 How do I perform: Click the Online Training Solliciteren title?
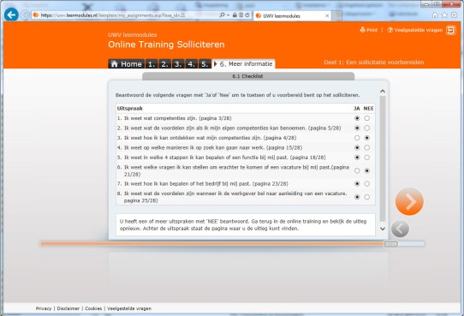[x=166, y=45]
